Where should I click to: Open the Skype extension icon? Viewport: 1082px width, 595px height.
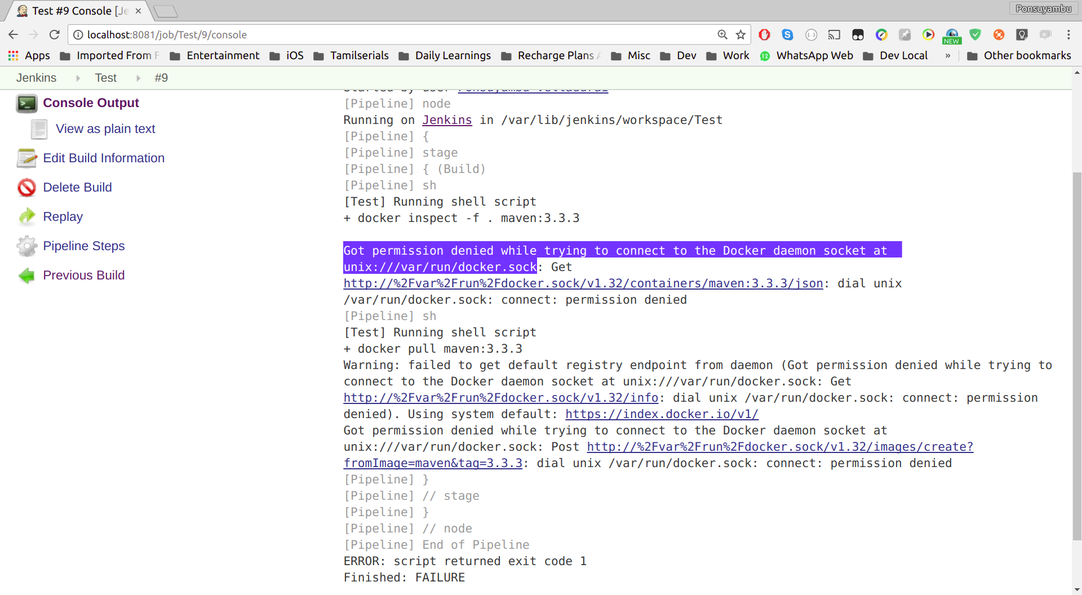click(787, 35)
